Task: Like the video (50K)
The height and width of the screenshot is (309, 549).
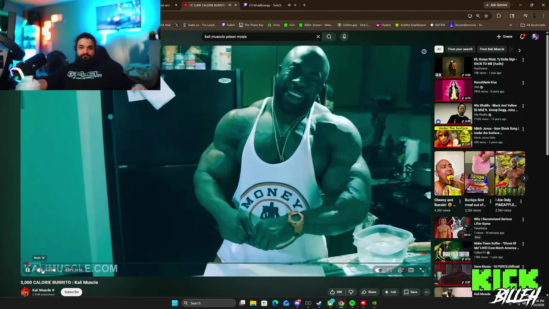Action: point(336,292)
